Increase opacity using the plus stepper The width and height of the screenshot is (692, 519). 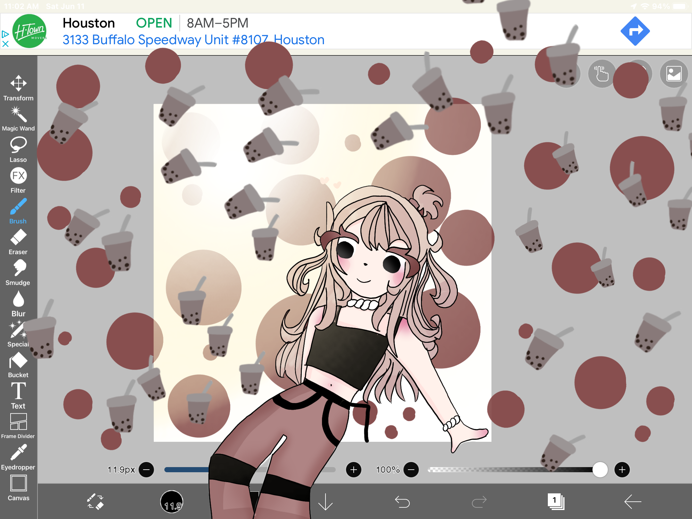pos(622,470)
